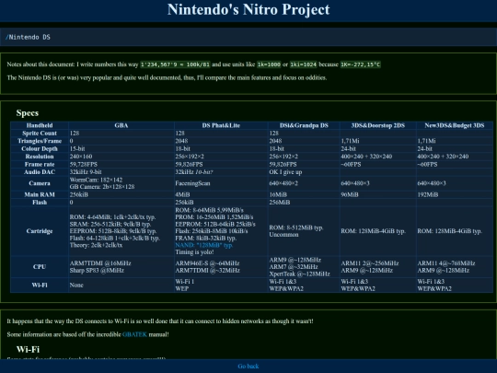Screen dimensions: 497x373
Task: Click the Cartridge row label
Action: point(40,231)
